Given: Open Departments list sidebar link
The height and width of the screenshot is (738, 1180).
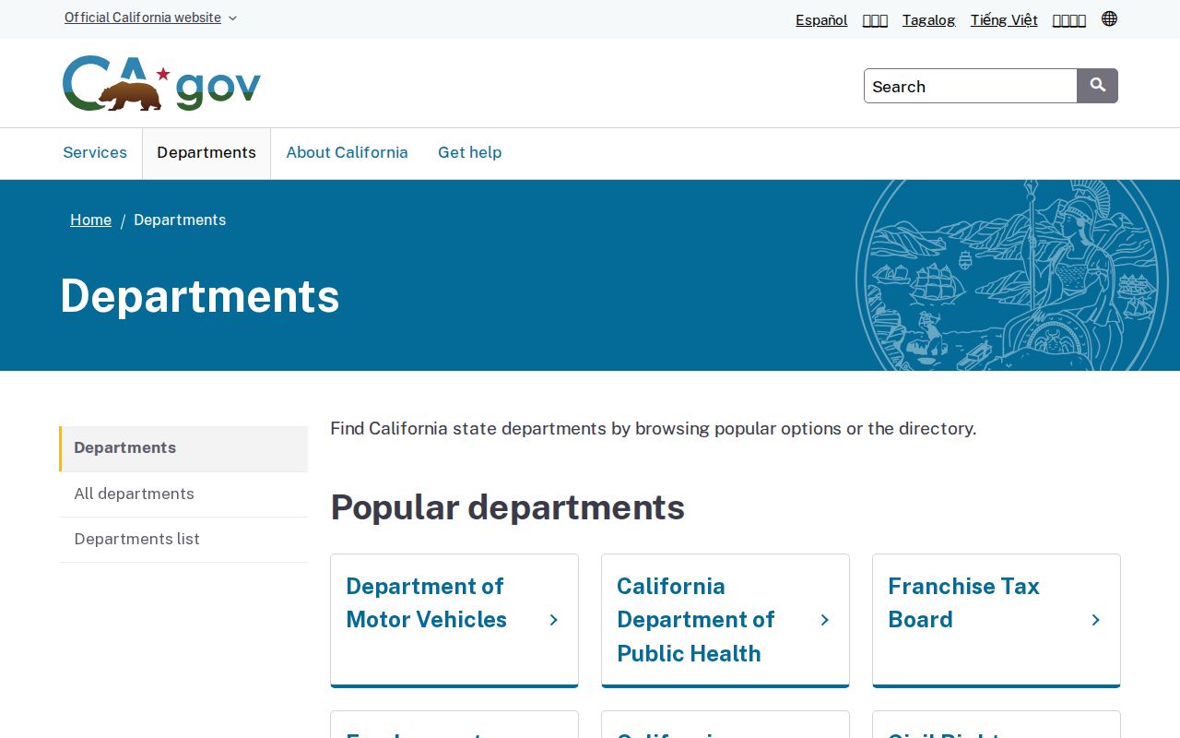Looking at the screenshot, I should 183,540.
